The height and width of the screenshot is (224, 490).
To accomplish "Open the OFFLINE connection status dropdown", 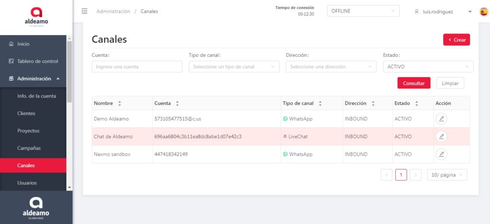I will (x=363, y=11).
